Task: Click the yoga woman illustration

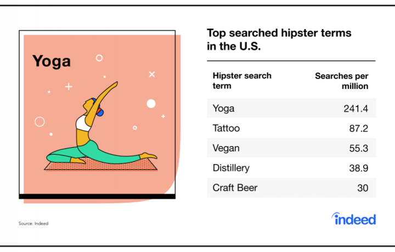Action: point(102,123)
